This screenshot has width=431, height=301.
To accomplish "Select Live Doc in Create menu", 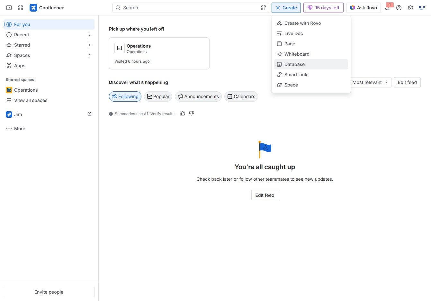I will pos(311,33).
